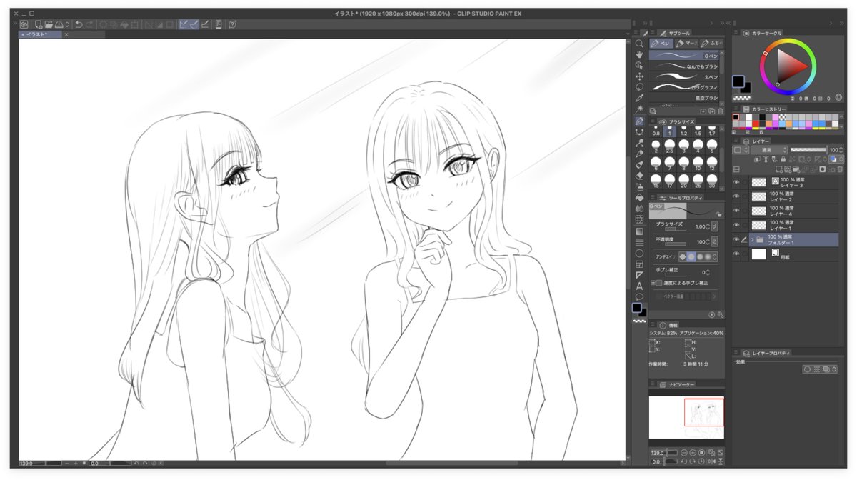The image size is (857, 480).
Task: Switch to the マーカー sub tool tab
Action: pyautogui.click(x=686, y=44)
